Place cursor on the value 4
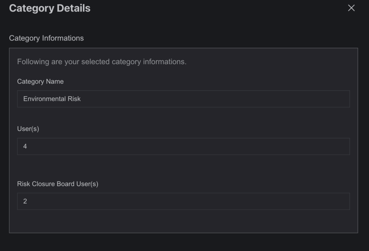 [x=25, y=146]
